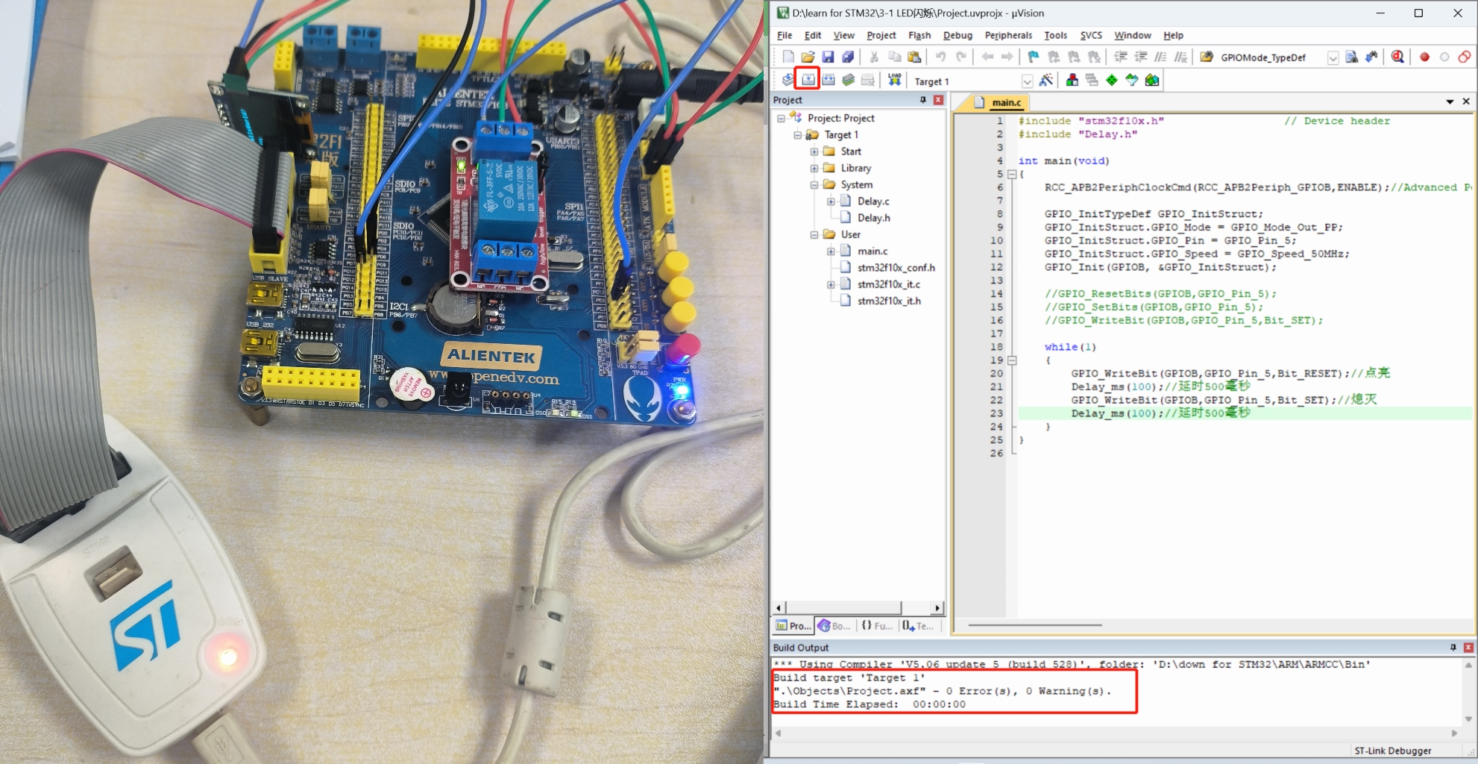Image resolution: width=1478 pixels, height=764 pixels.
Task: Expand the Delay.c dependencies
Action: [831, 201]
